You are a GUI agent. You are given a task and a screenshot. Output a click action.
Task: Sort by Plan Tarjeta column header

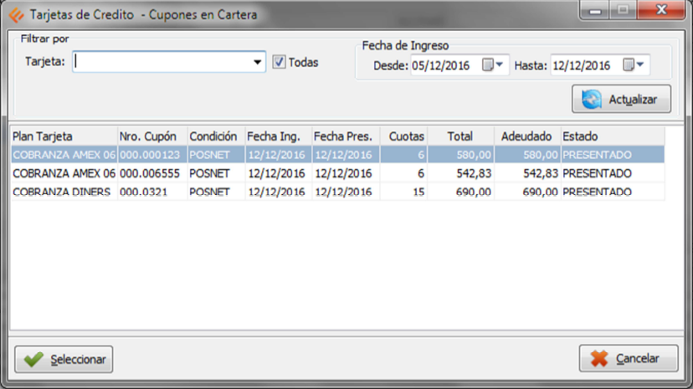[63, 136]
